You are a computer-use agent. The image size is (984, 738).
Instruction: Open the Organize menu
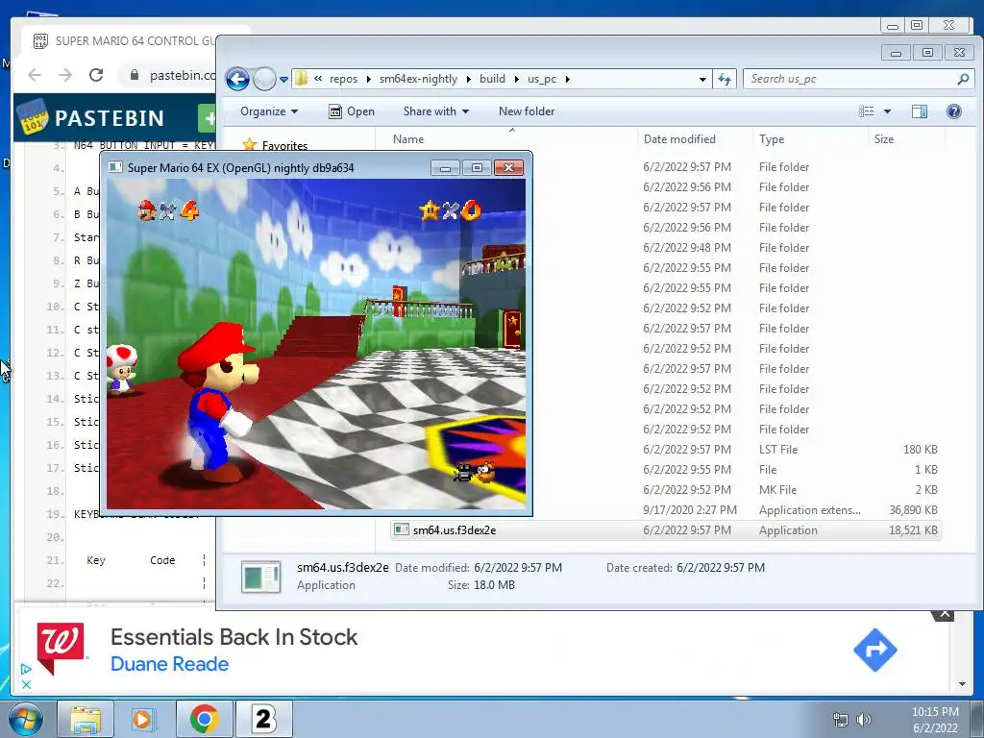click(x=269, y=111)
